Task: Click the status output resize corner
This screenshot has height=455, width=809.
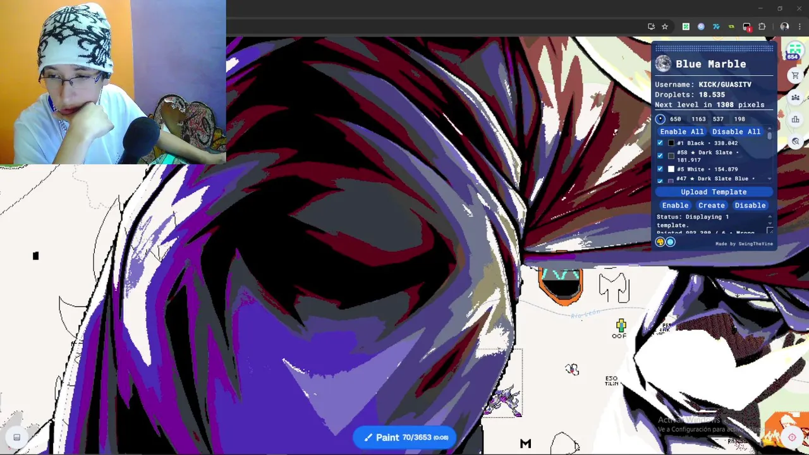Action: click(769, 231)
